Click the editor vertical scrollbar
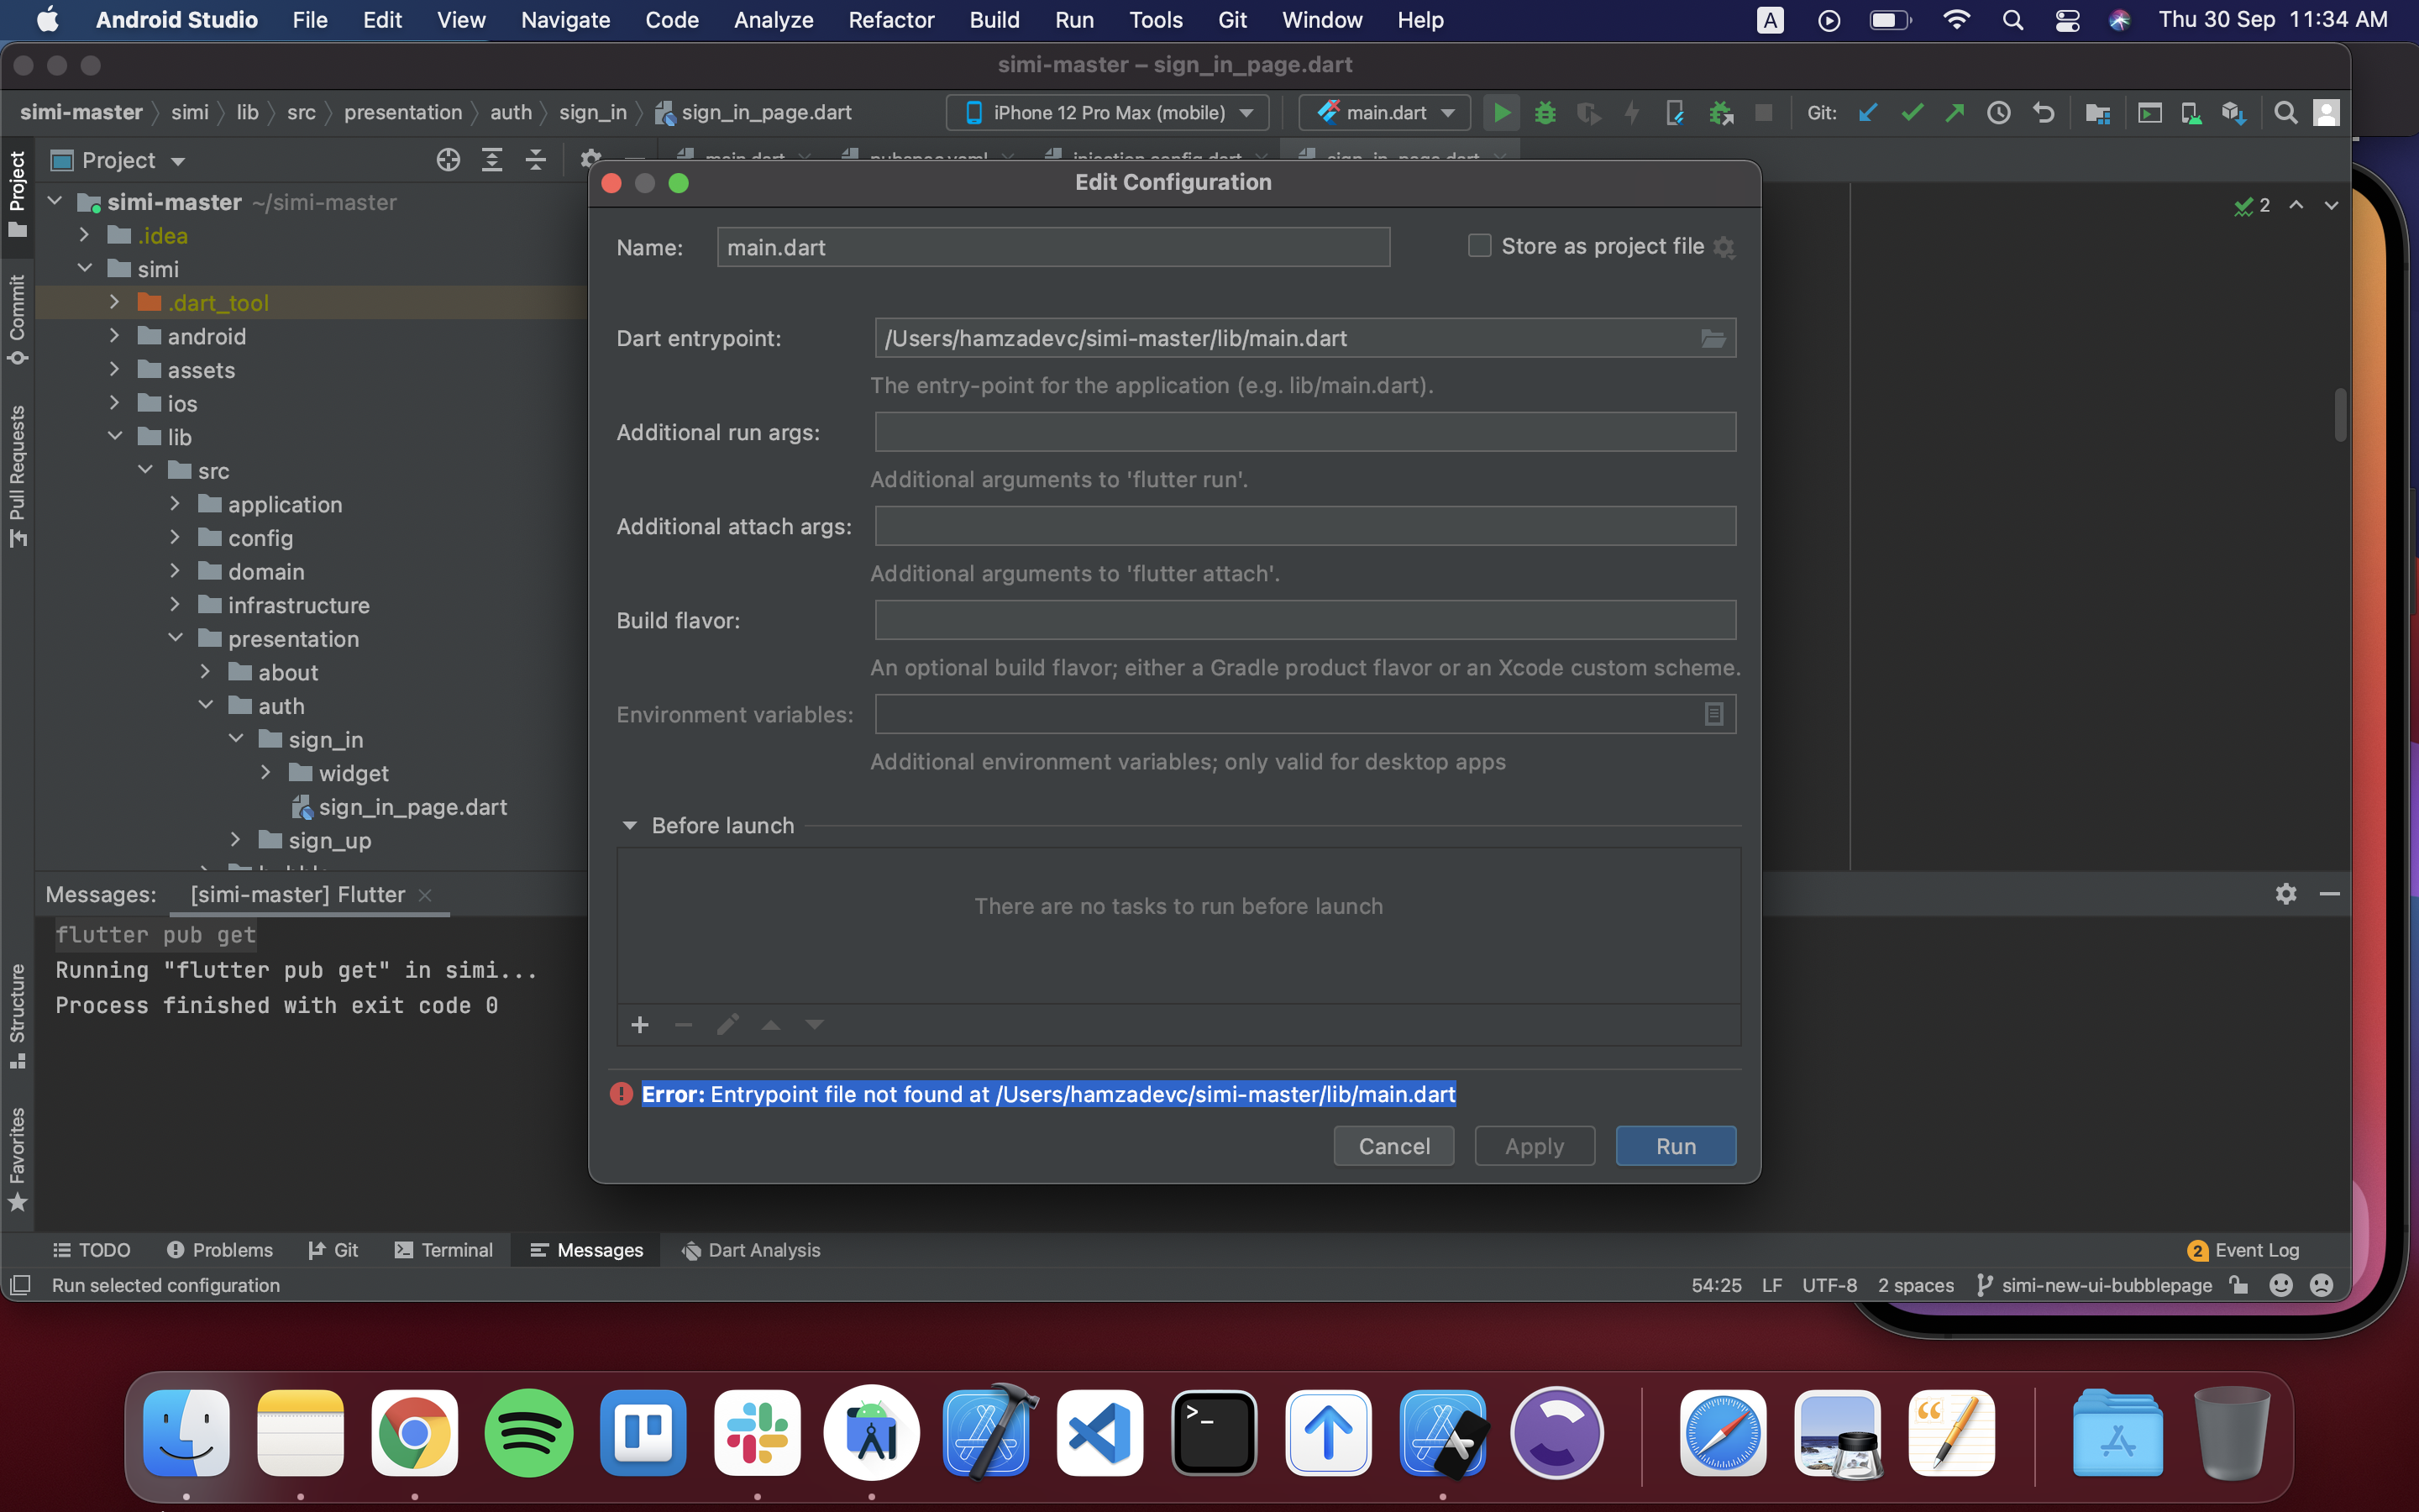The width and height of the screenshot is (2419, 1512). point(2340,415)
